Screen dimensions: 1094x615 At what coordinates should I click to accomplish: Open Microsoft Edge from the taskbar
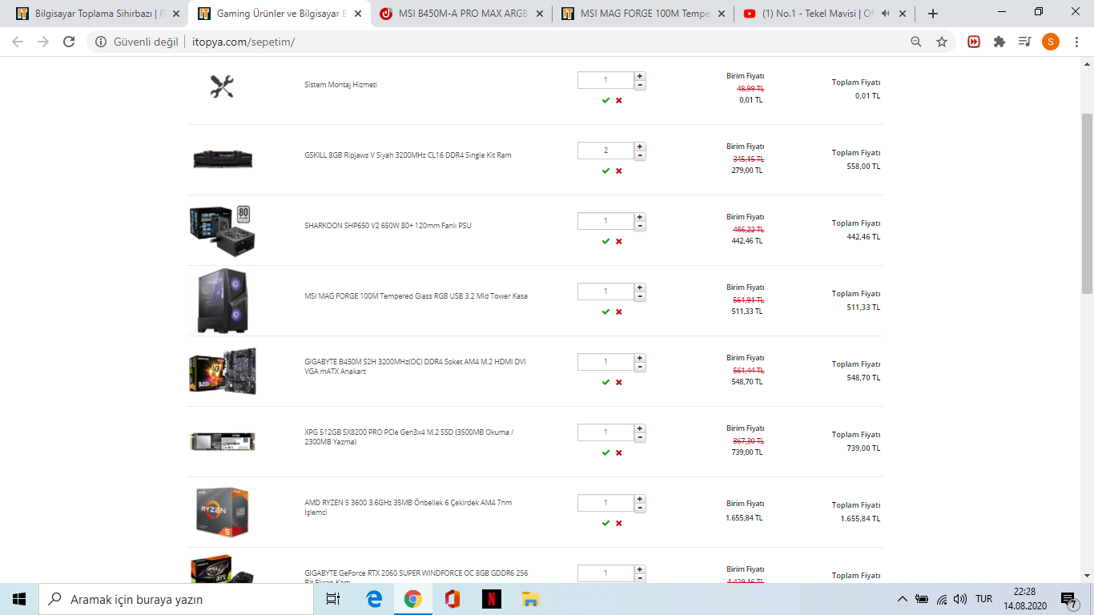(374, 599)
